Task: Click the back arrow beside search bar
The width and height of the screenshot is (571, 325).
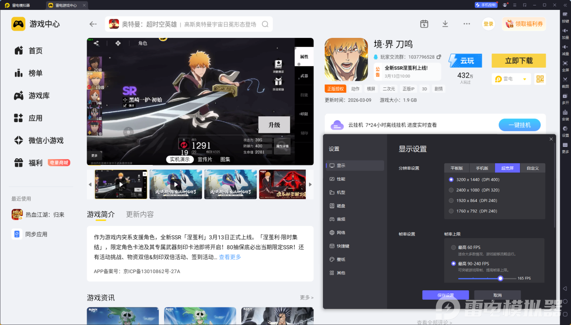Action: [93, 24]
